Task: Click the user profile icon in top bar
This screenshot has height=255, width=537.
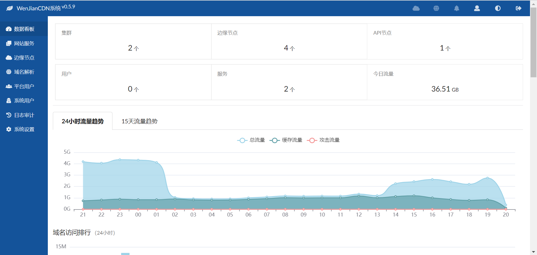Action: tap(477, 8)
